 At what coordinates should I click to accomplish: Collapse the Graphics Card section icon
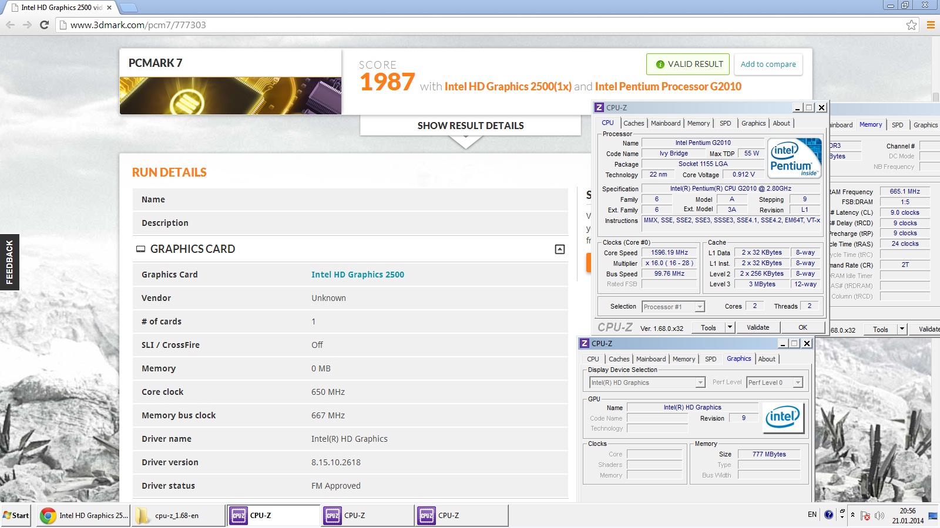(560, 249)
